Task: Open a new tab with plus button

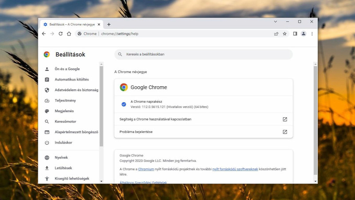Action: coord(109,24)
